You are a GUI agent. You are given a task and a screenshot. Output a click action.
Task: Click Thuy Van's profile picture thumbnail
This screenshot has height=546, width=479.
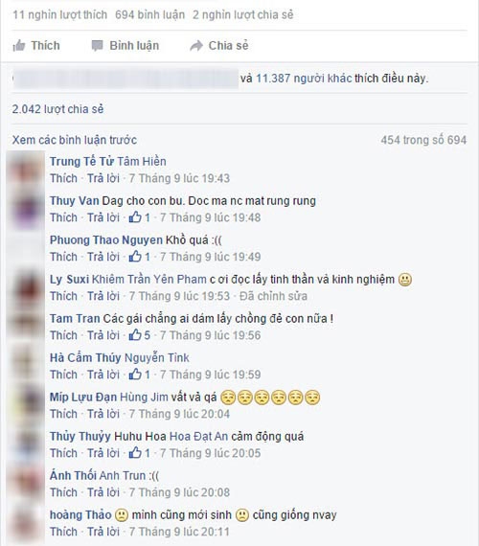28,209
